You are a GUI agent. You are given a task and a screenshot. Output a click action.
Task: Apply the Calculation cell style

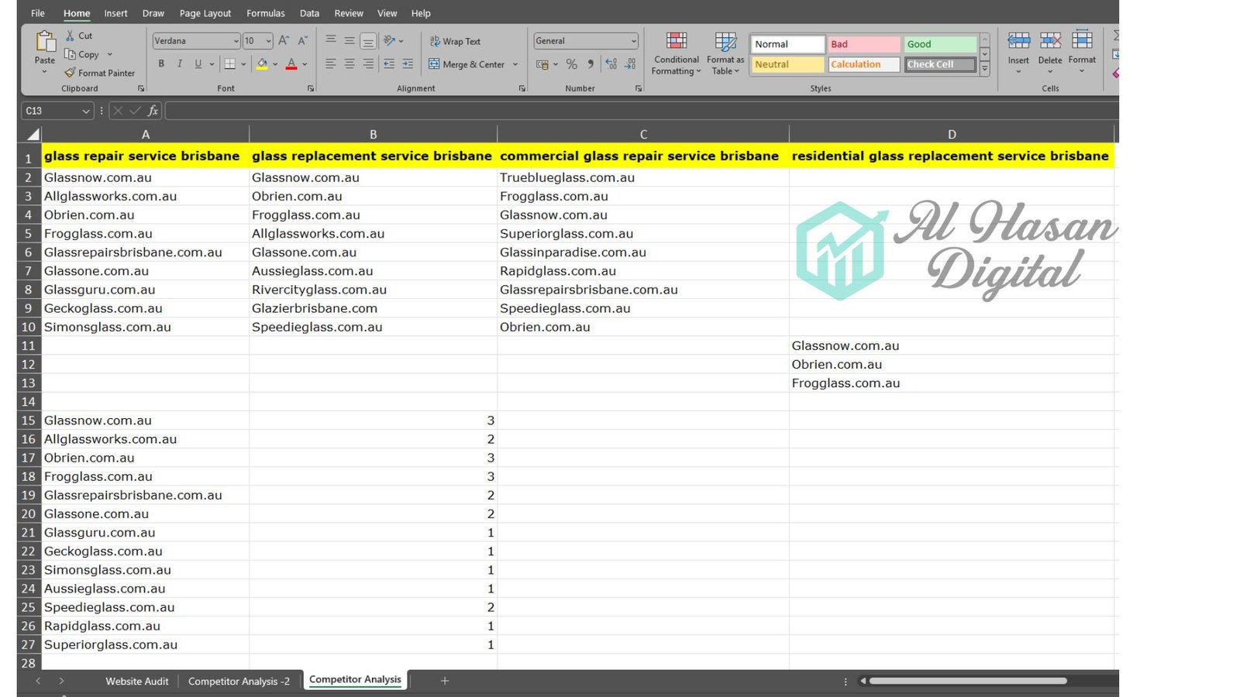863,64
